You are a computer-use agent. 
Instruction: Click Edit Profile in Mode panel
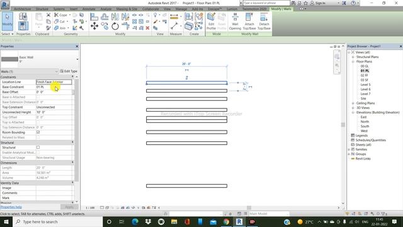click(x=212, y=21)
